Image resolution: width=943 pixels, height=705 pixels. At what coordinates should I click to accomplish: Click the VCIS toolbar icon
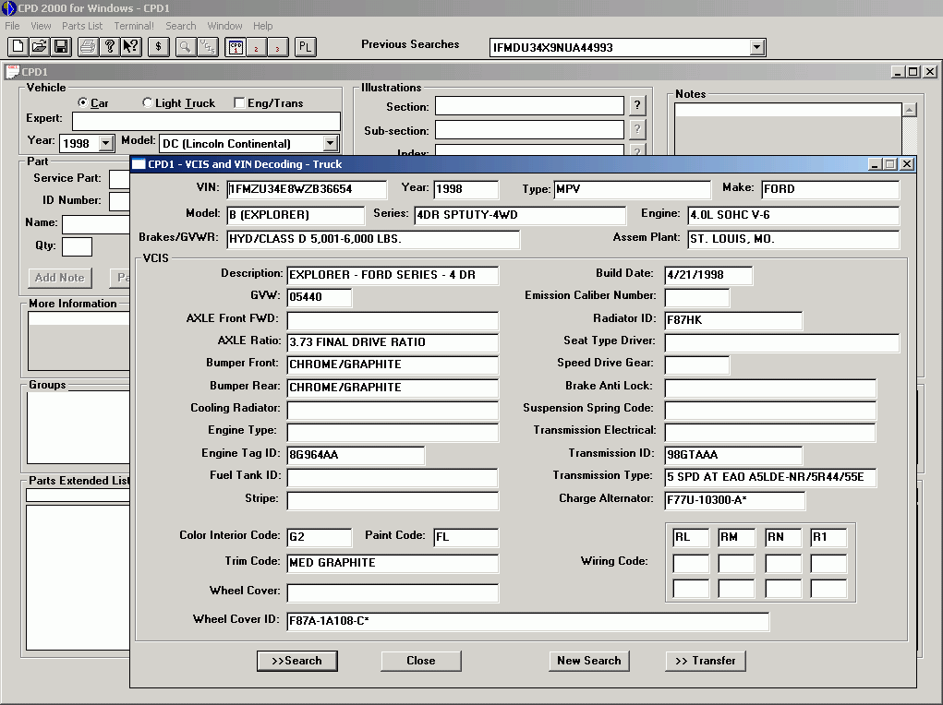tap(207, 47)
